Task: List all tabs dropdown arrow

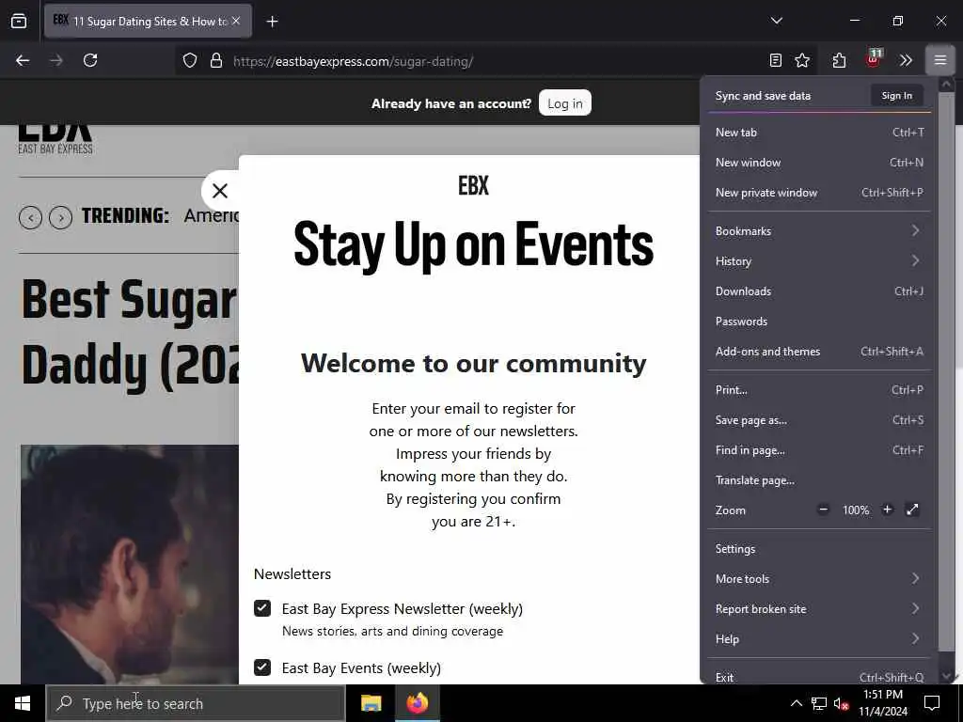Action: (776, 21)
